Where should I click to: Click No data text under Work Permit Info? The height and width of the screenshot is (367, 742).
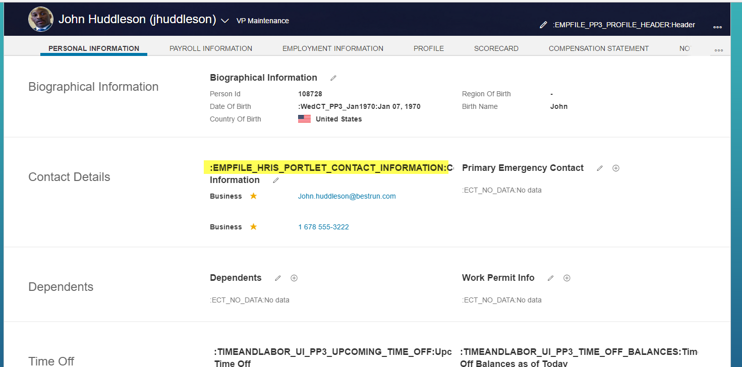tap(502, 300)
